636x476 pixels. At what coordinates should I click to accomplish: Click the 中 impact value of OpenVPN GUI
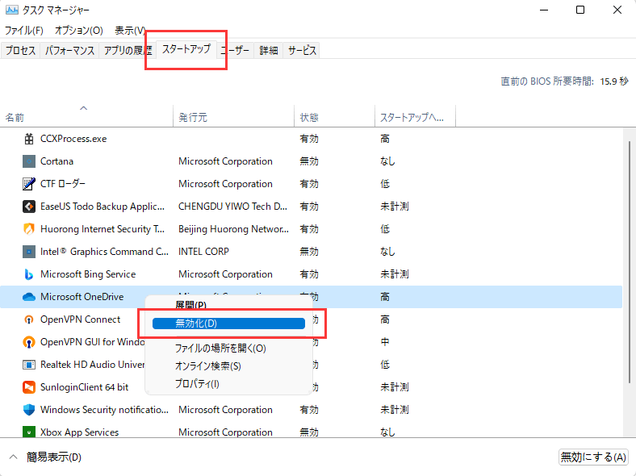(x=385, y=342)
